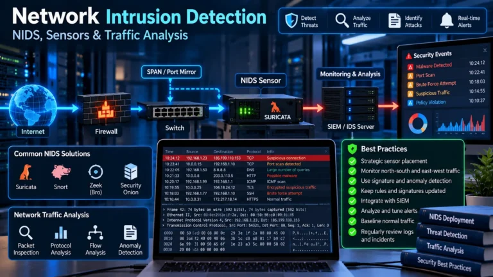The width and height of the screenshot is (493, 277).
Task: Select the ICMP scan packet row
Action: (x=246, y=181)
